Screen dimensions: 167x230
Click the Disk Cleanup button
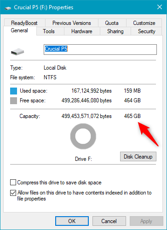(138, 157)
